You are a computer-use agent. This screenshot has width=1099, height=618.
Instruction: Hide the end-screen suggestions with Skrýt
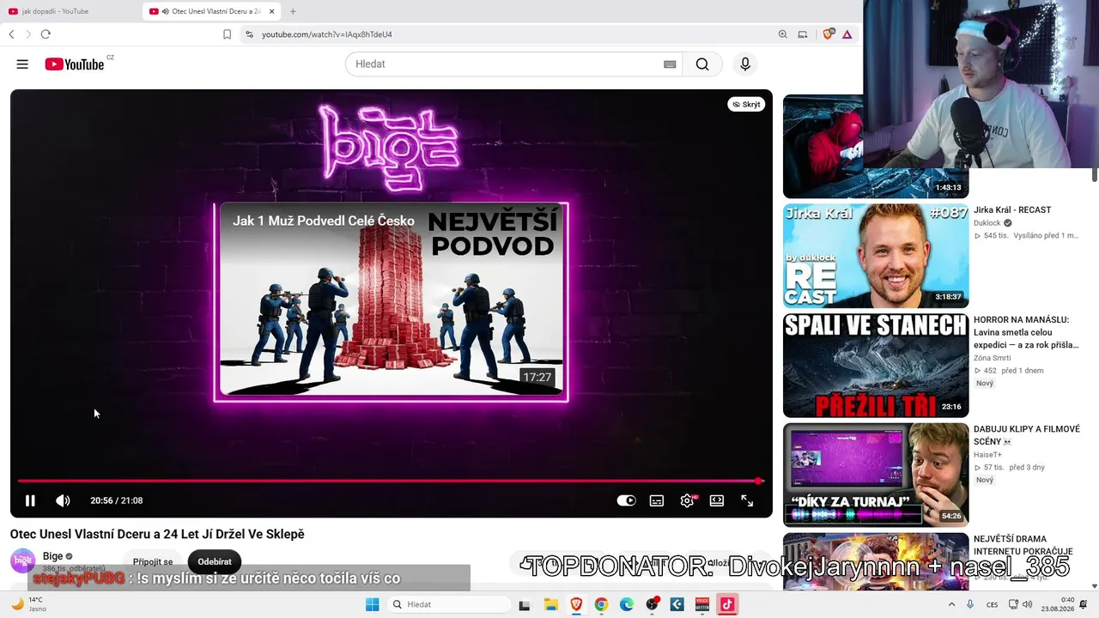tap(746, 105)
